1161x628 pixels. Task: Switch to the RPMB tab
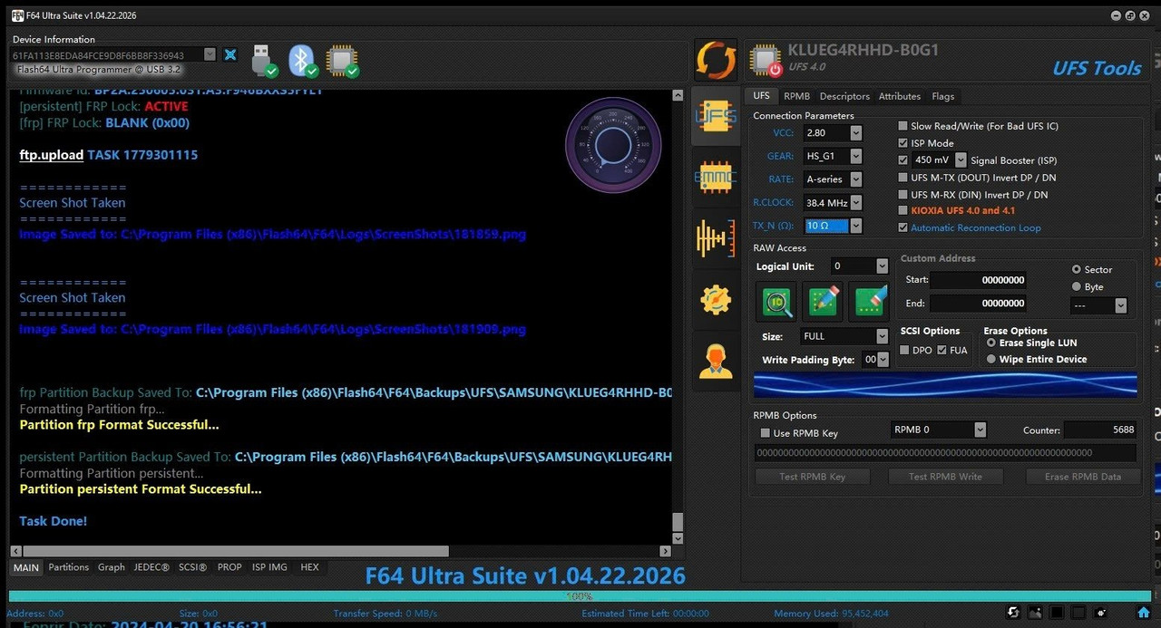tap(796, 96)
